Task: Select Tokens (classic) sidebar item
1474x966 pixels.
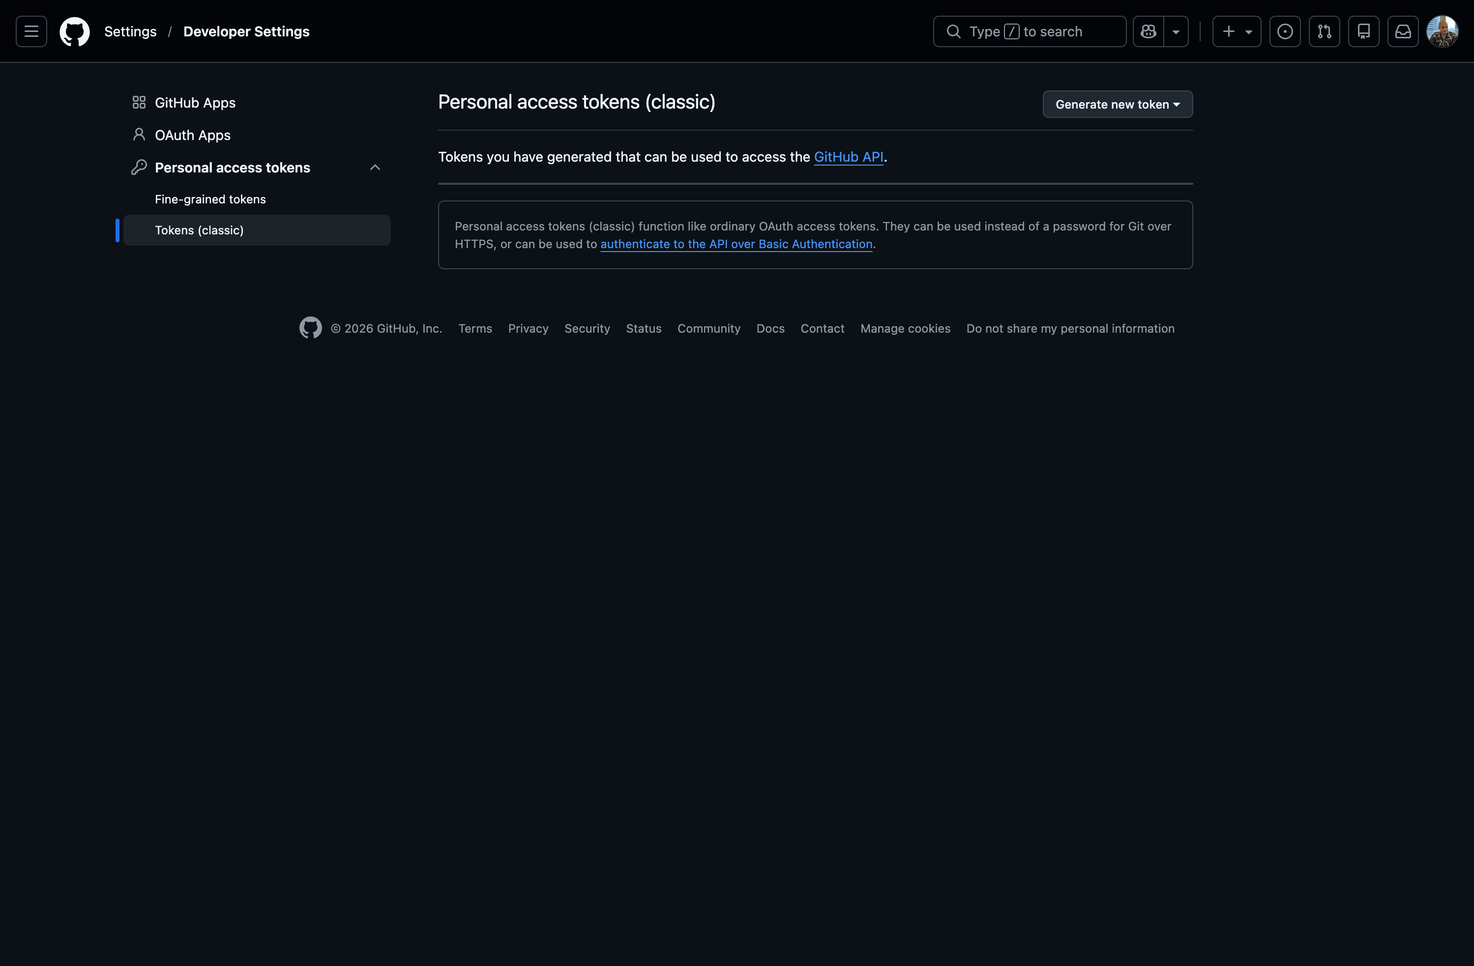Action: point(257,230)
